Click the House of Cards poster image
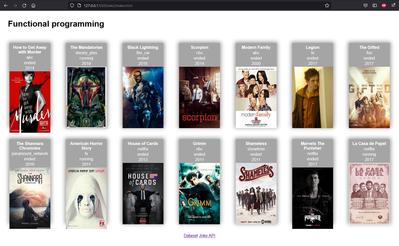This screenshot has width=399, height=246. (143, 194)
